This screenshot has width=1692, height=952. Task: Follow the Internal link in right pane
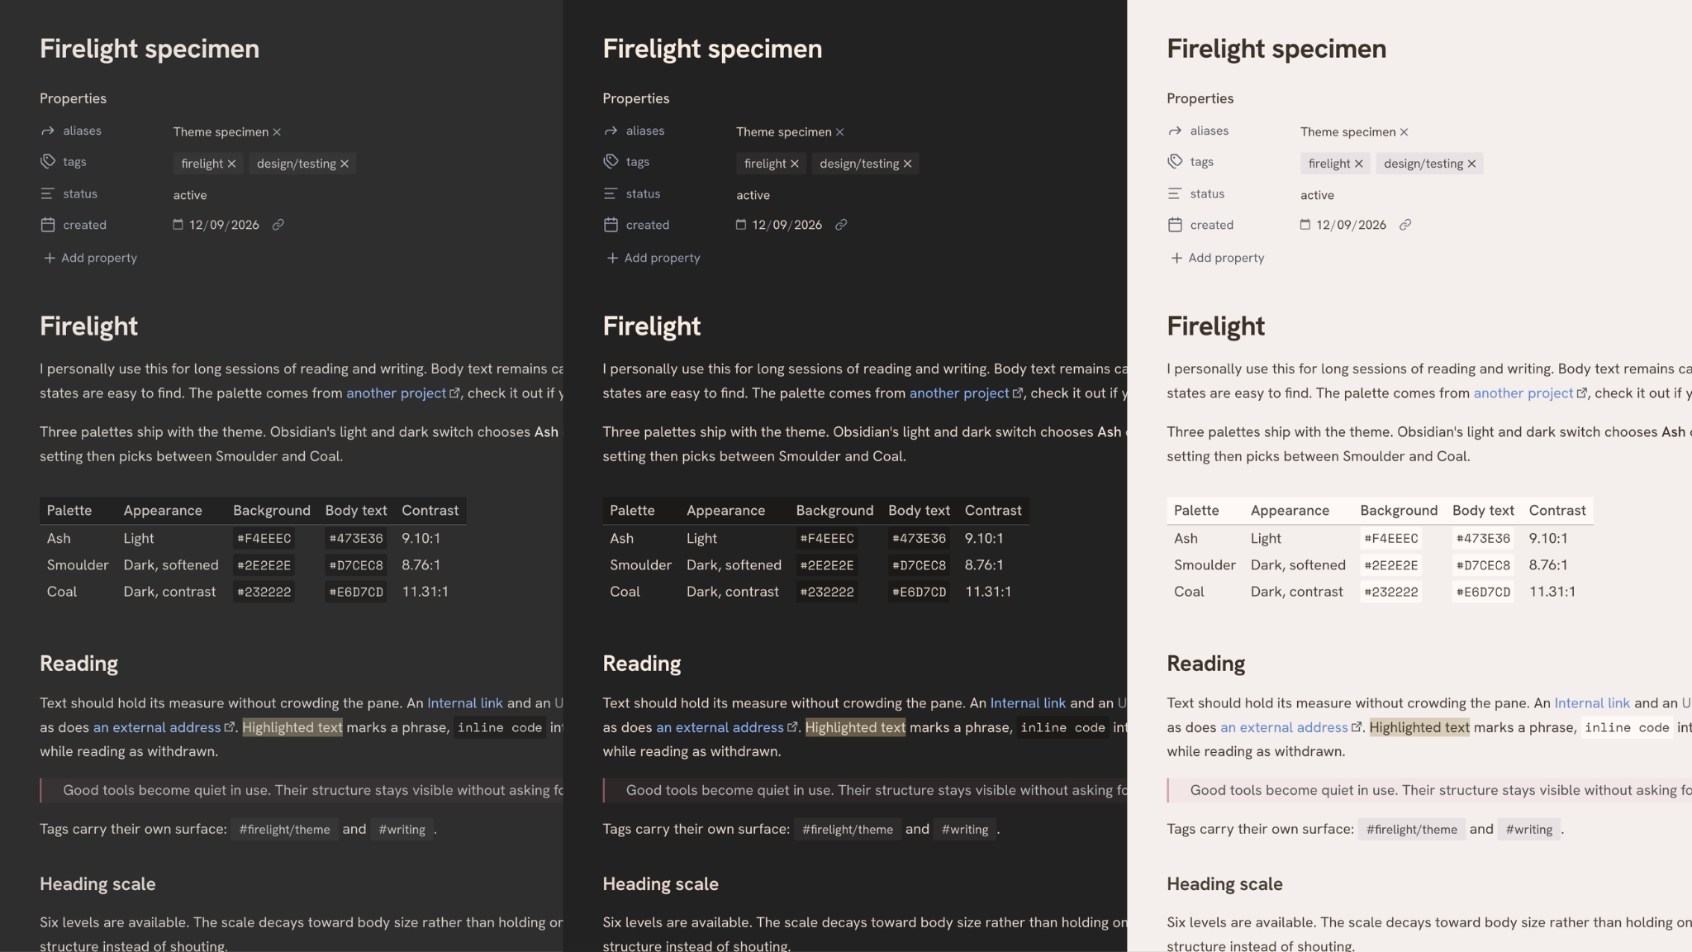coord(1592,703)
